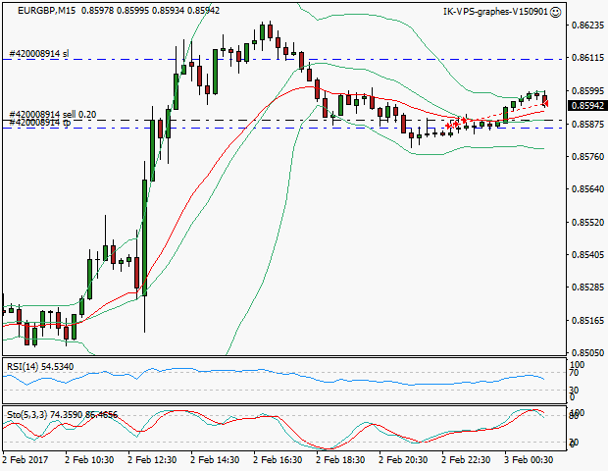Select the #420008914 sell 0.20 order label
This screenshot has width=608, height=471.
[x=52, y=115]
